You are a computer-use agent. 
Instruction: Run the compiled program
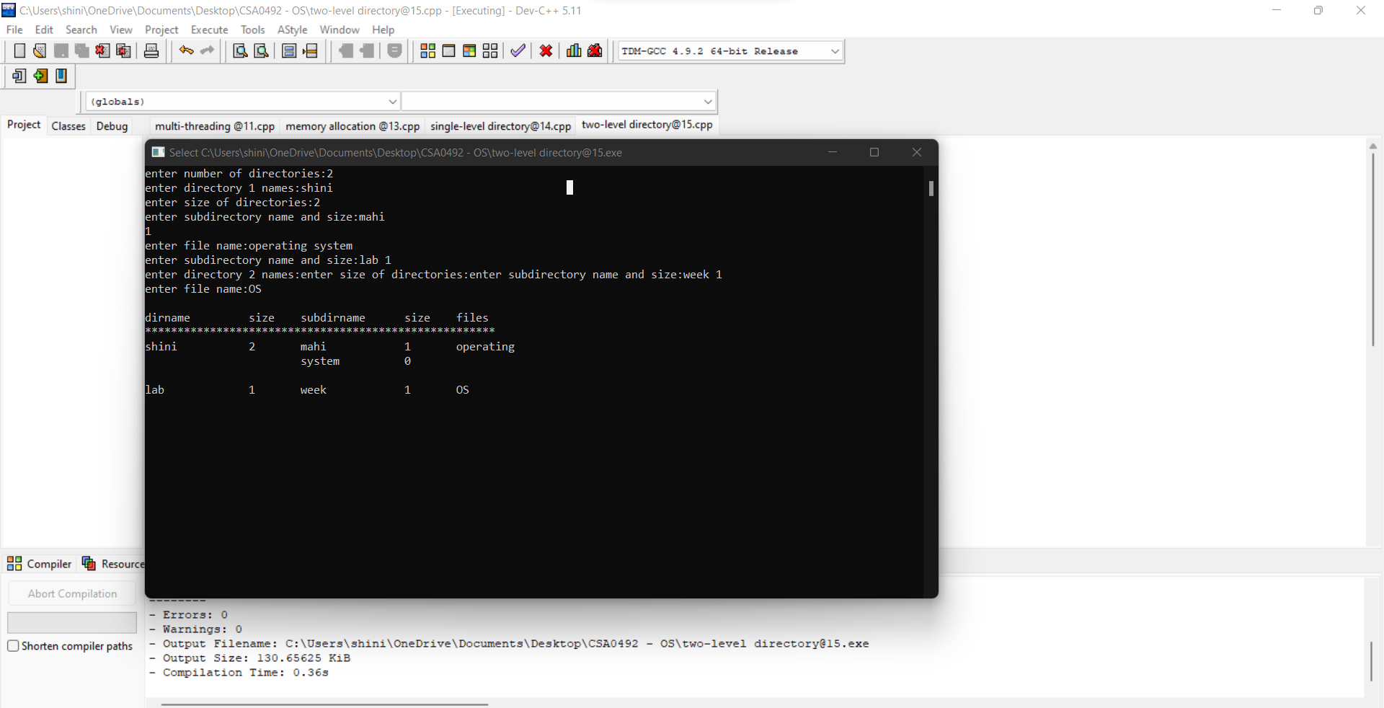point(448,50)
